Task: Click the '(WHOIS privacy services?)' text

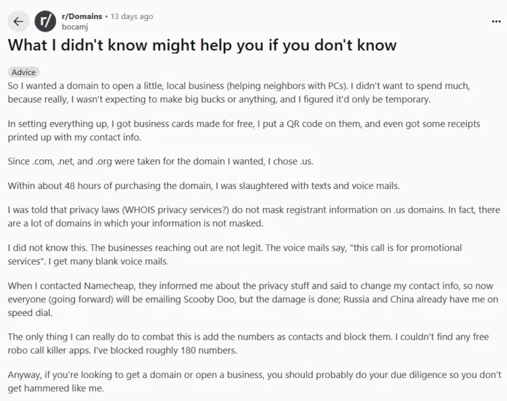Action: (176, 210)
